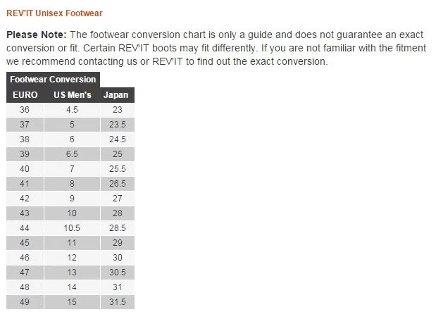Select the EURO column header
The width and height of the screenshot is (436, 319).
pyautogui.click(x=25, y=95)
